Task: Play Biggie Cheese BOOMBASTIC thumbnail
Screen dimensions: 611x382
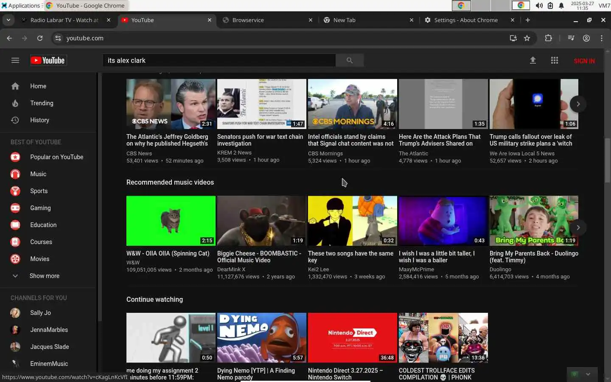Action: coord(262,221)
